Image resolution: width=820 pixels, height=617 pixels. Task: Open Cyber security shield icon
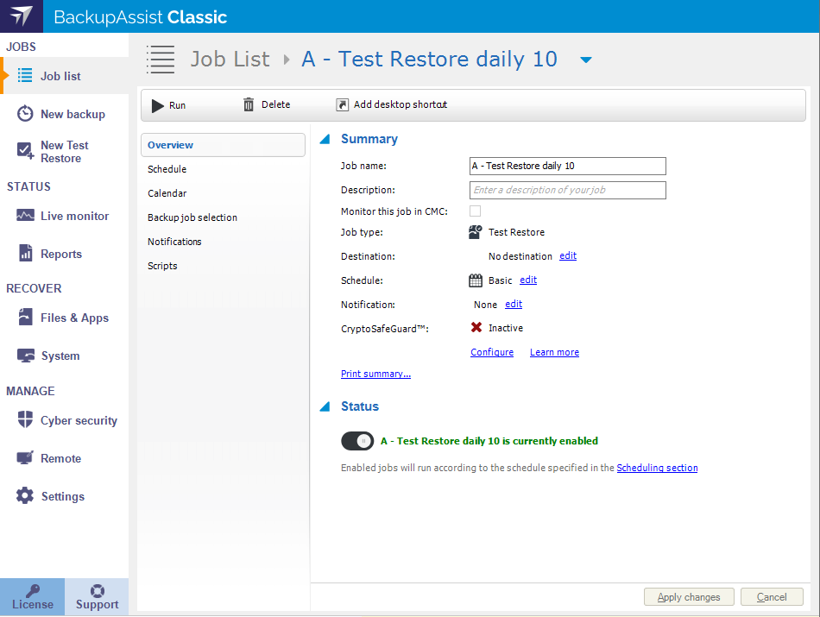pyautogui.click(x=25, y=420)
